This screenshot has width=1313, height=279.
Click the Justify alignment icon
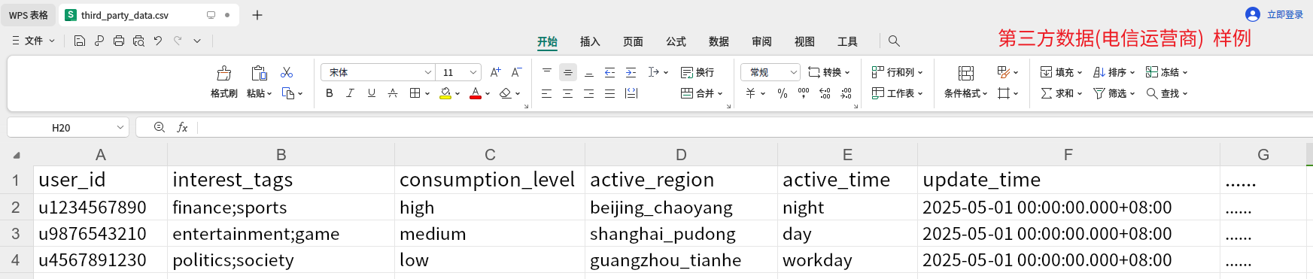click(610, 93)
